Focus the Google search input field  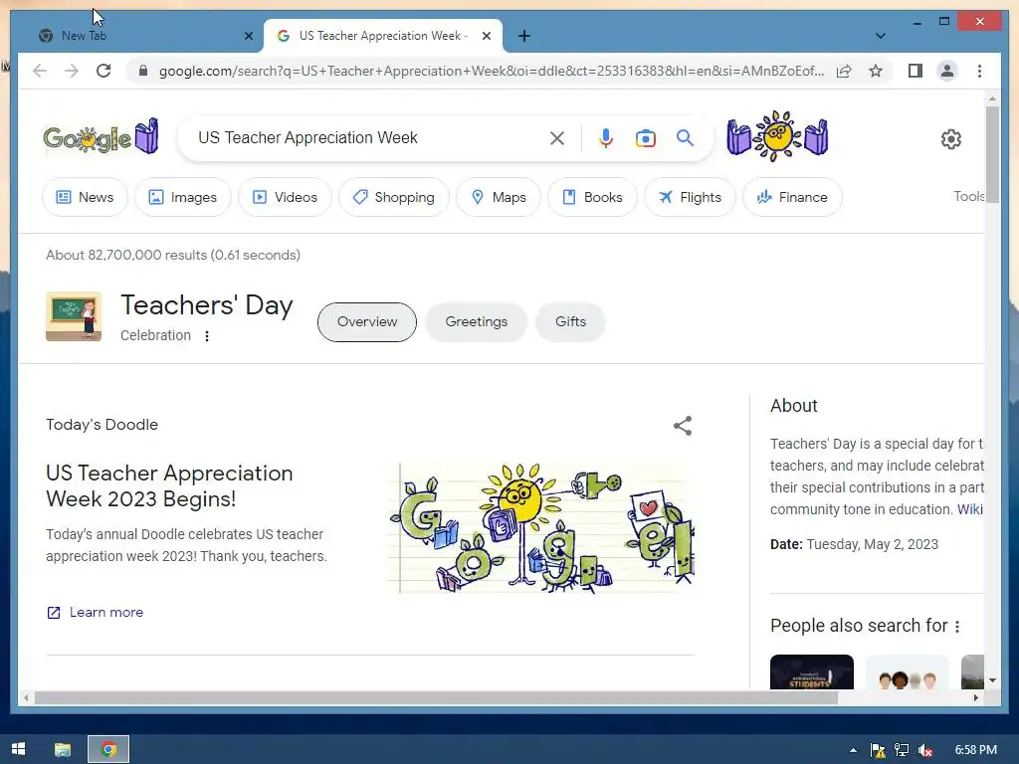tap(370, 137)
